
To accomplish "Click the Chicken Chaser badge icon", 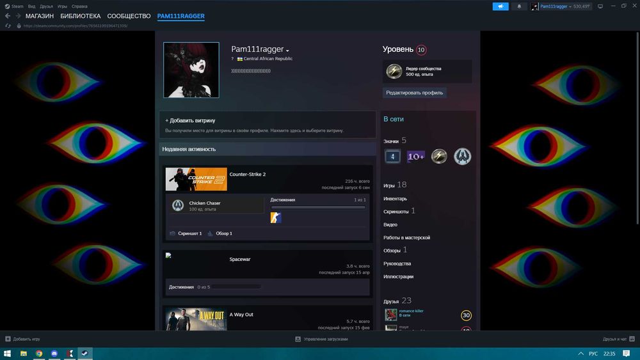I will (x=177, y=205).
